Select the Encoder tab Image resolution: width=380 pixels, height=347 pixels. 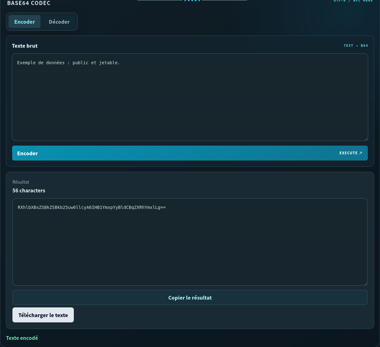coord(25,22)
